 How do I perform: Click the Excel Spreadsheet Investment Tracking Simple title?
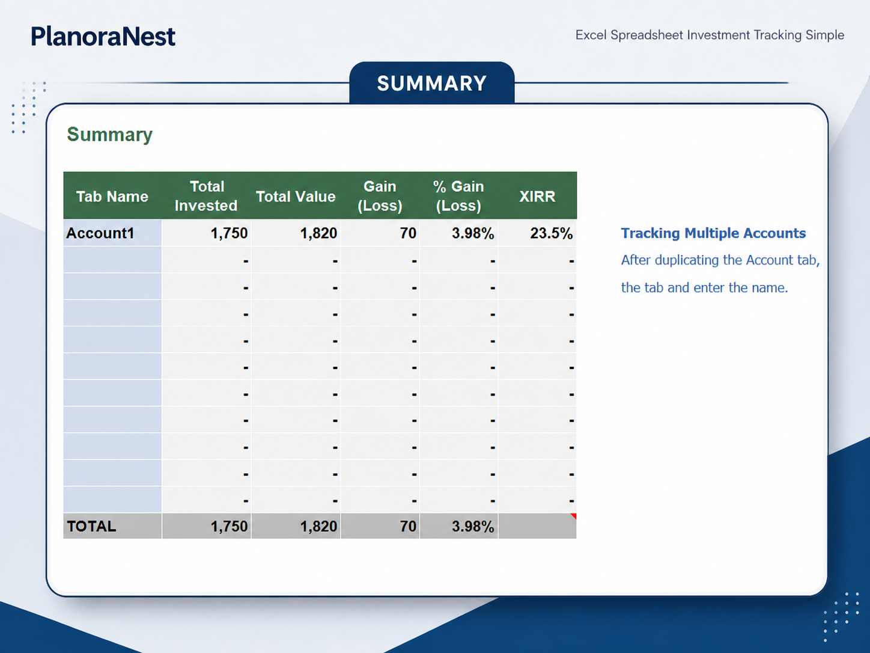pyautogui.click(x=710, y=35)
